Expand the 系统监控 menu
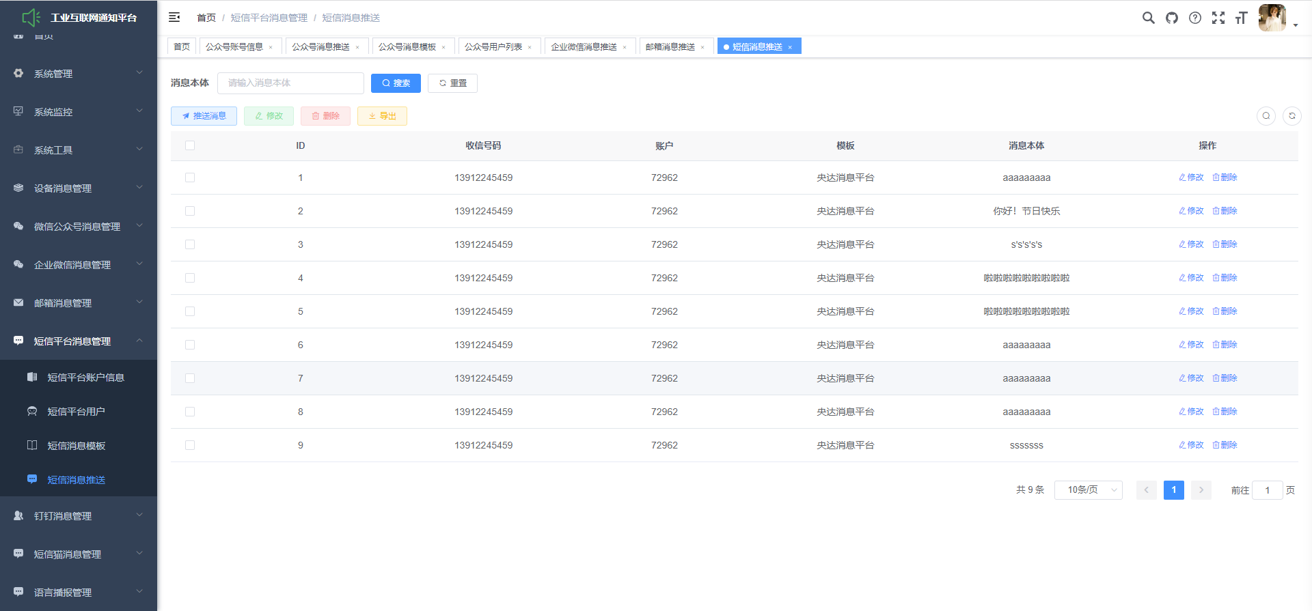1312x611 pixels. pos(79,111)
